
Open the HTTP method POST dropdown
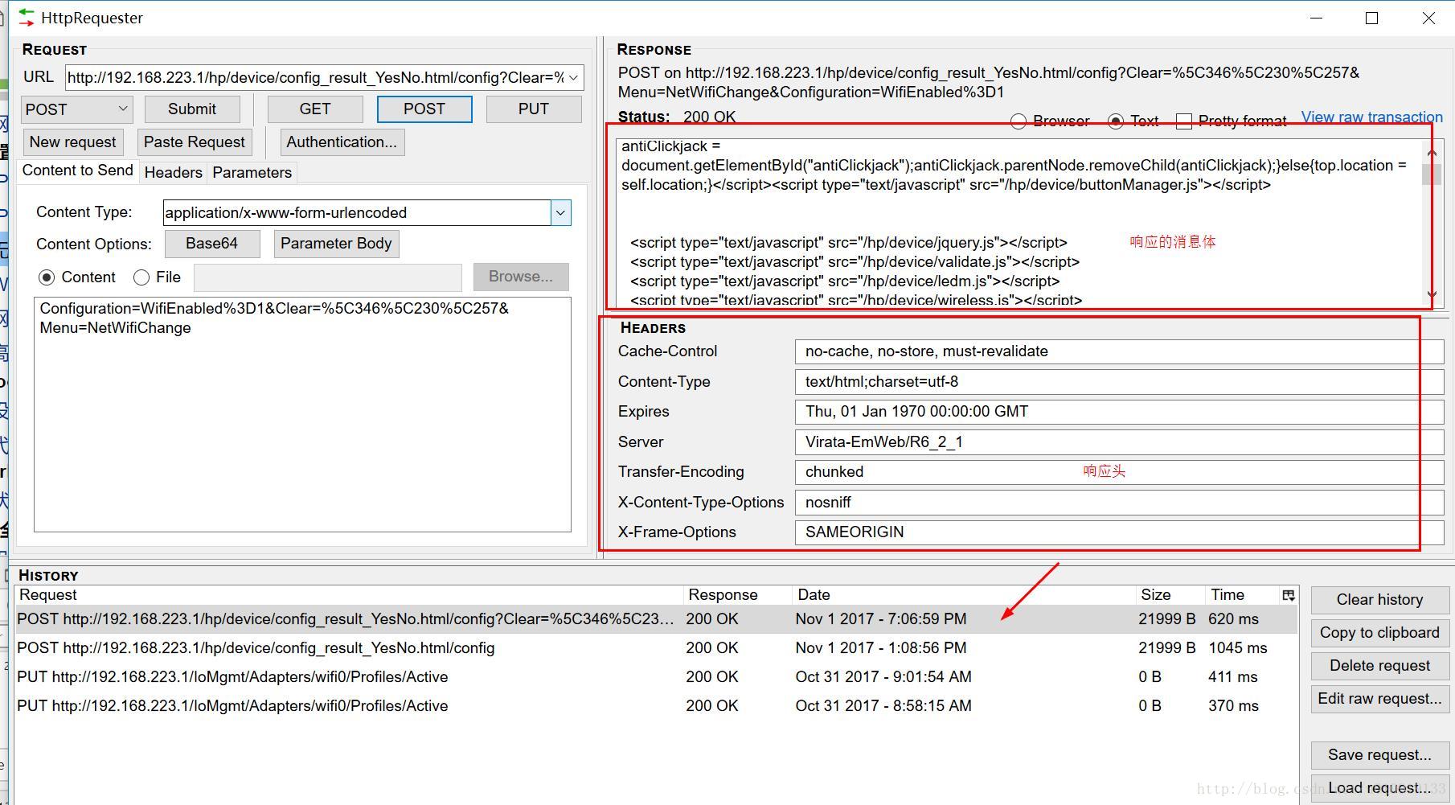(x=76, y=109)
